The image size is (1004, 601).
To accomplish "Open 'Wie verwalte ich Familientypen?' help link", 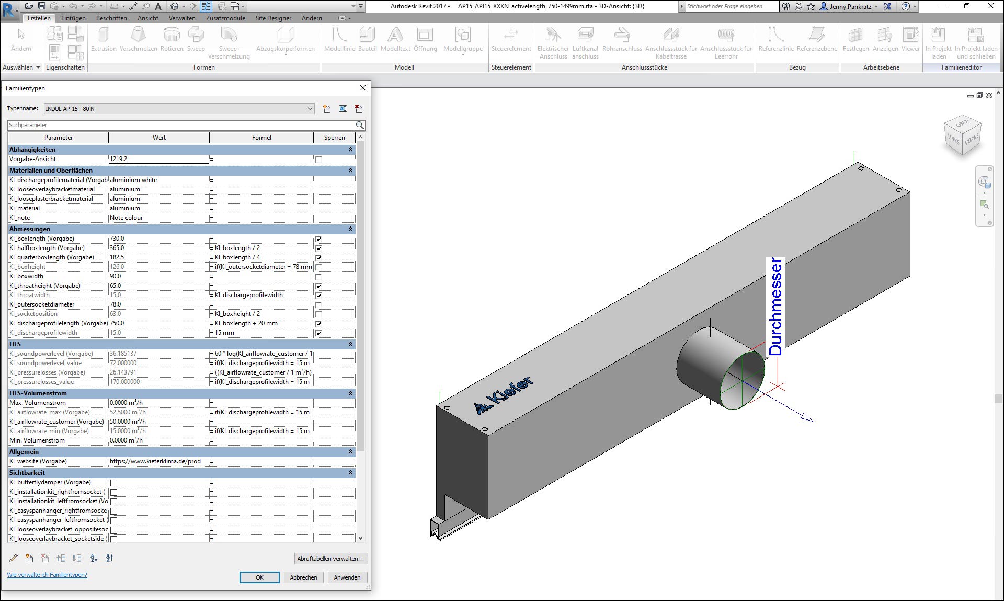I will 47,575.
